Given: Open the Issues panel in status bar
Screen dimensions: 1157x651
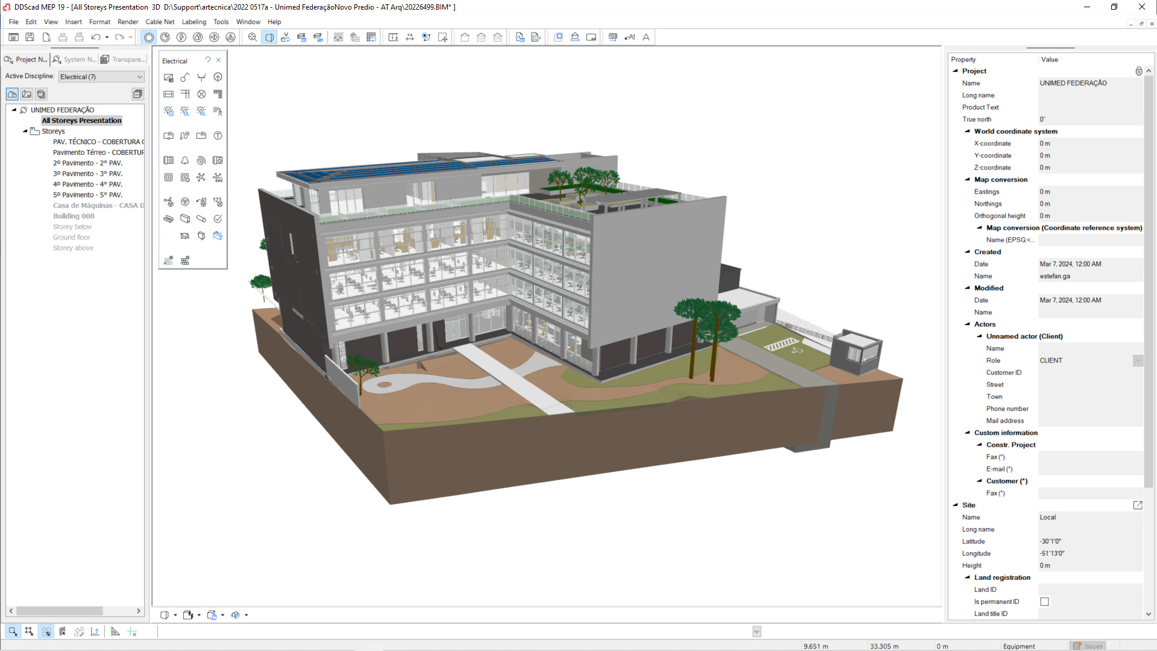Looking at the screenshot, I should click(x=1088, y=646).
